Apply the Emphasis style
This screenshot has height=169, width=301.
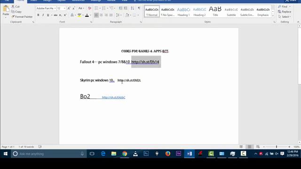[263, 11]
